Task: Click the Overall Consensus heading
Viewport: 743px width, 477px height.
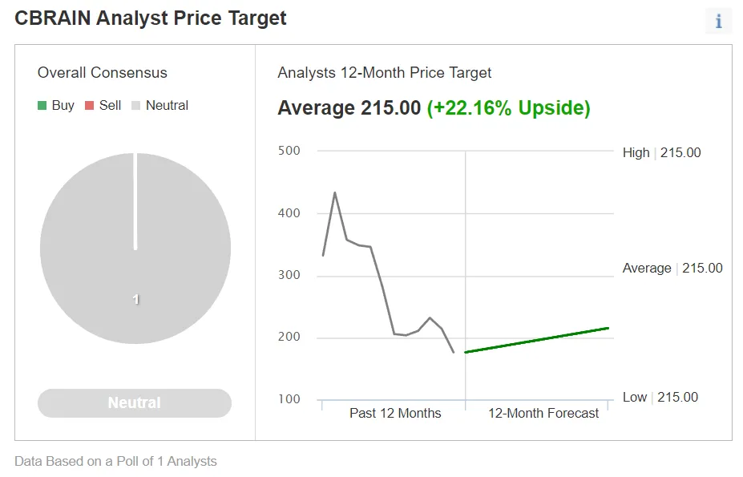Action: [x=103, y=73]
